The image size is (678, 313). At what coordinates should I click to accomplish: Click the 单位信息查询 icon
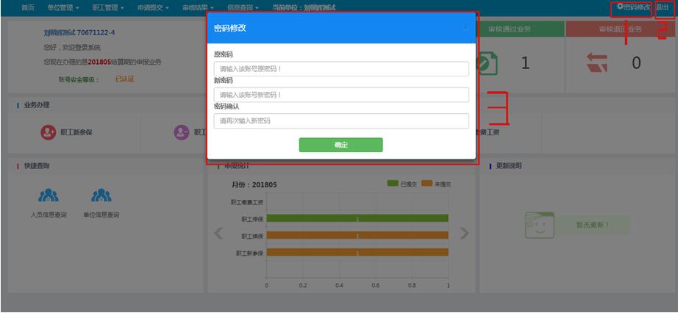[101, 195]
